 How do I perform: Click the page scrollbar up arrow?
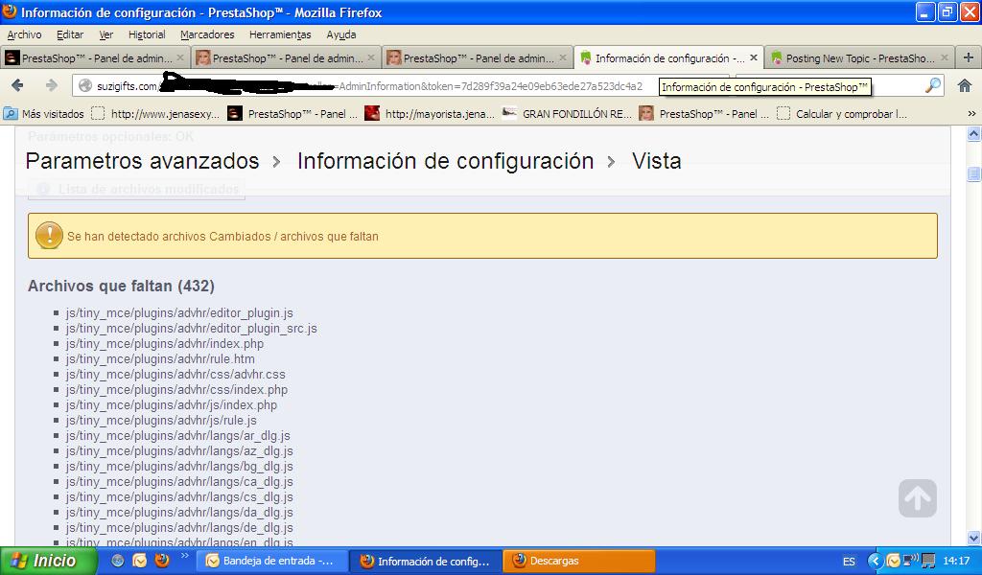[x=973, y=133]
